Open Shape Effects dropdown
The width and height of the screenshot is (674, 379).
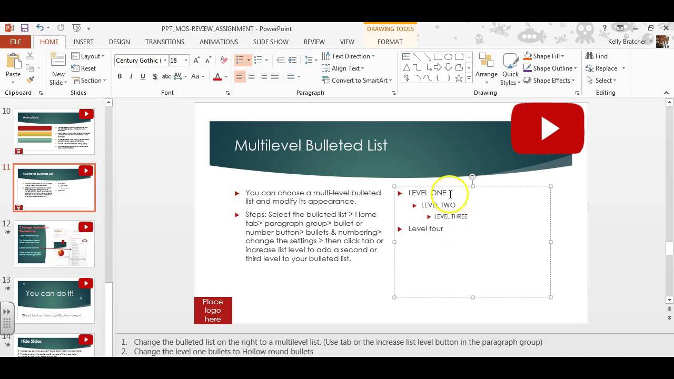(x=549, y=81)
